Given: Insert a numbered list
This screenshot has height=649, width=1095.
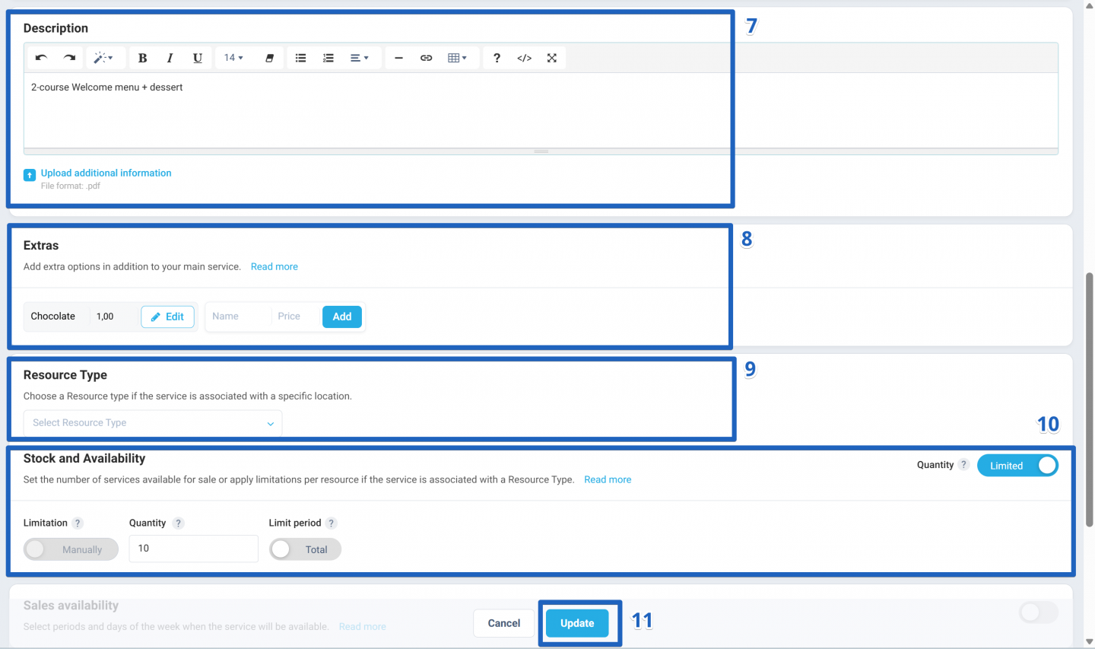Looking at the screenshot, I should point(328,58).
